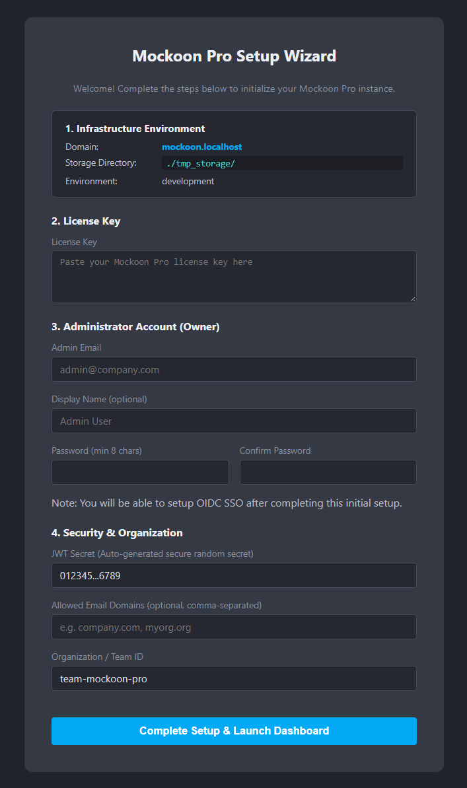Click the Environment: label
This screenshot has height=788, width=467.
pyautogui.click(x=92, y=181)
